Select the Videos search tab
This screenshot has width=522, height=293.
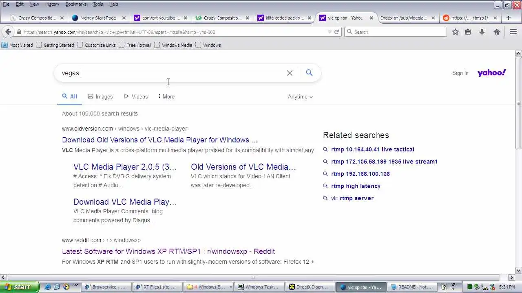[136, 97]
